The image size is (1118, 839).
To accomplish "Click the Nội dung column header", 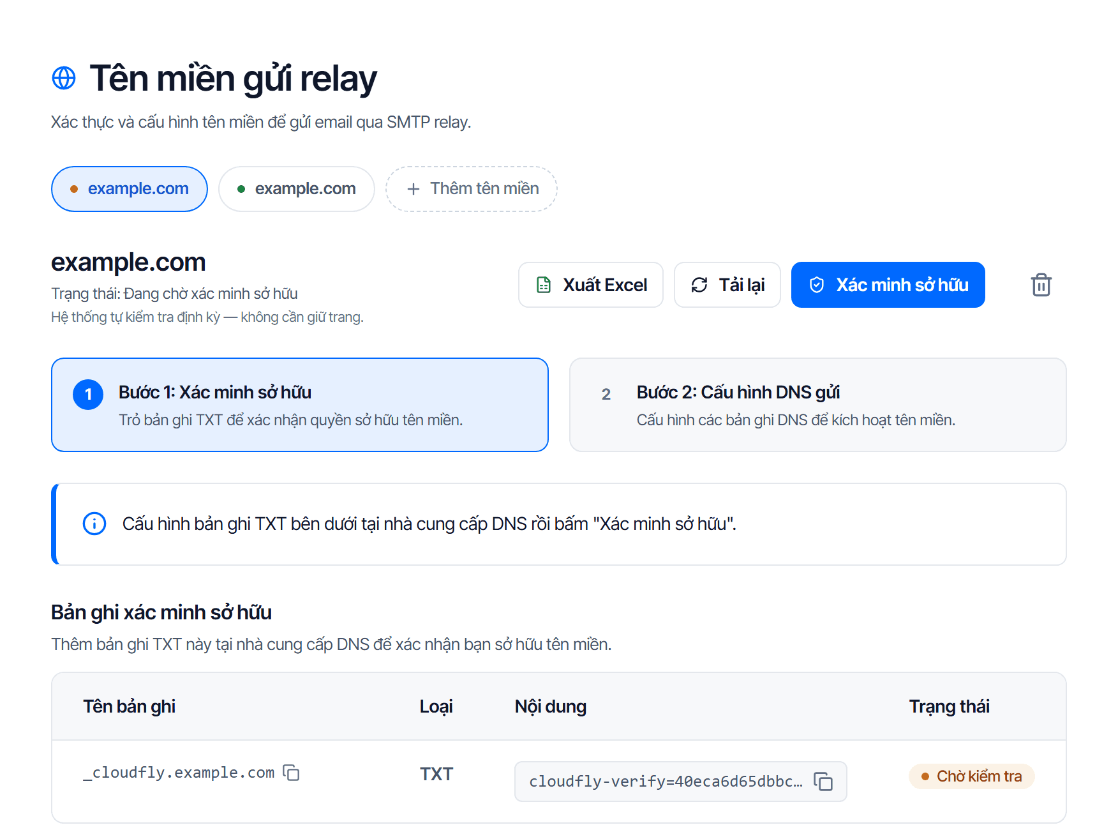I will click(551, 706).
